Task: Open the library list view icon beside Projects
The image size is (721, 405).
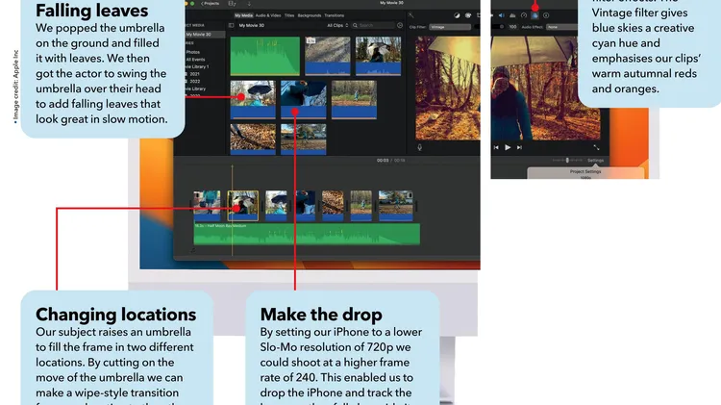Action: [232, 3]
